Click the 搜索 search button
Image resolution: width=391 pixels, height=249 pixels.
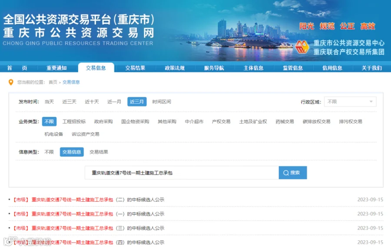click(x=293, y=173)
